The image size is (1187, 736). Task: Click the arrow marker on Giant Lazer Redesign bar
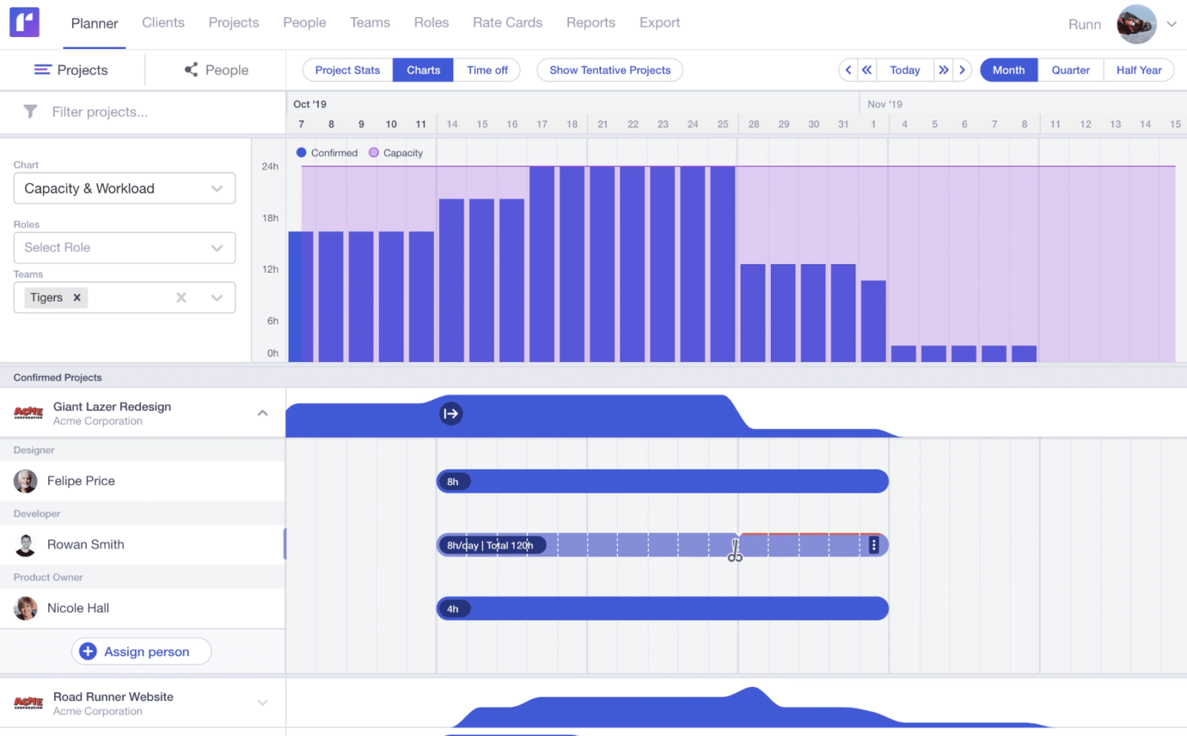pyautogui.click(x=451, y=414)
